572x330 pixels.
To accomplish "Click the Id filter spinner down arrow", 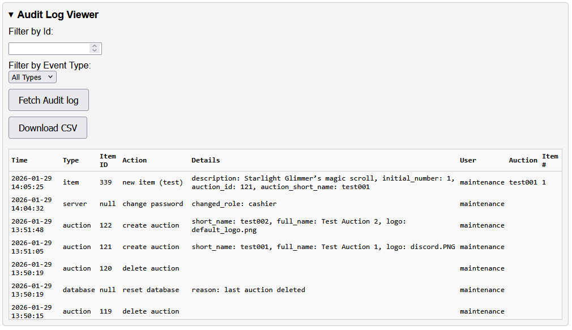I will (x=95, y=51).
